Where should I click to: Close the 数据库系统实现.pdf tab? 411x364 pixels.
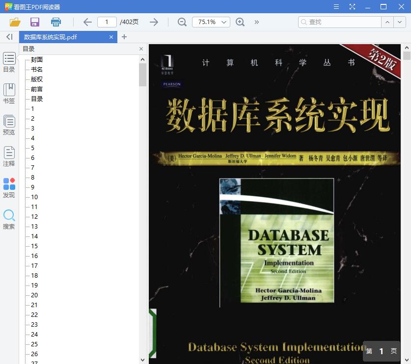(111, 37)
